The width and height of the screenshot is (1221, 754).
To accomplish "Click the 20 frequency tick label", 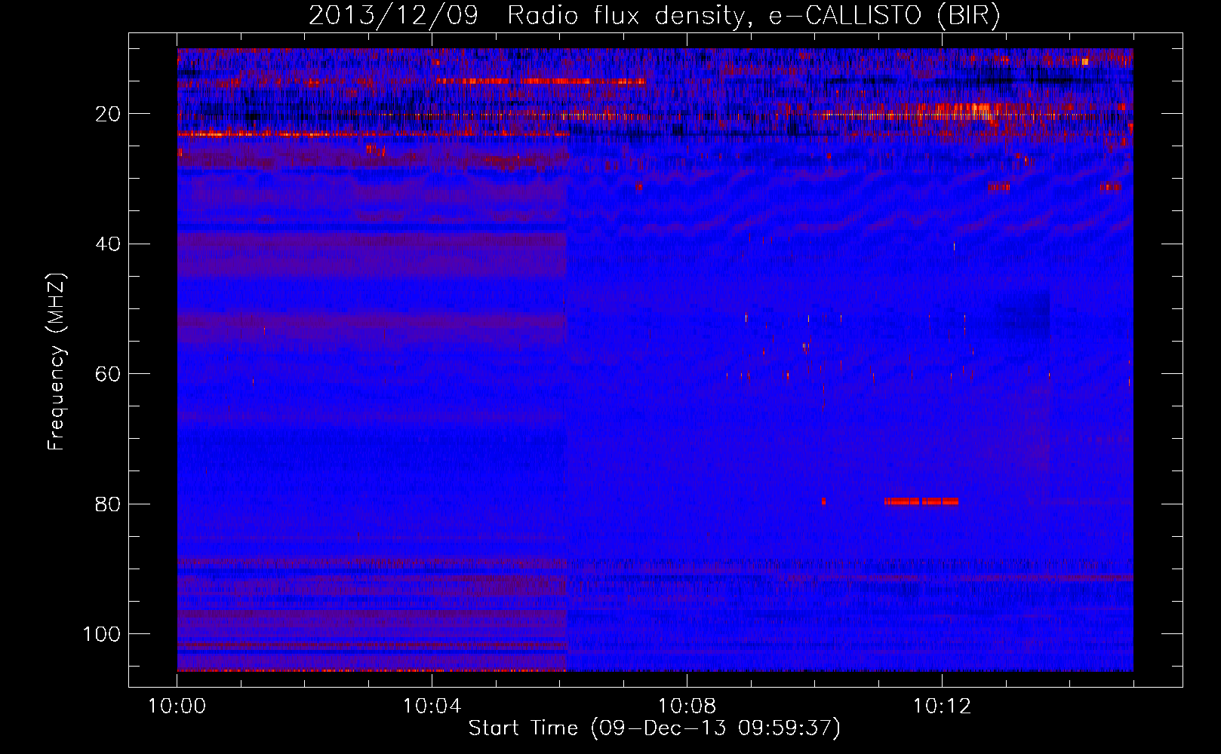I will 109,115.
